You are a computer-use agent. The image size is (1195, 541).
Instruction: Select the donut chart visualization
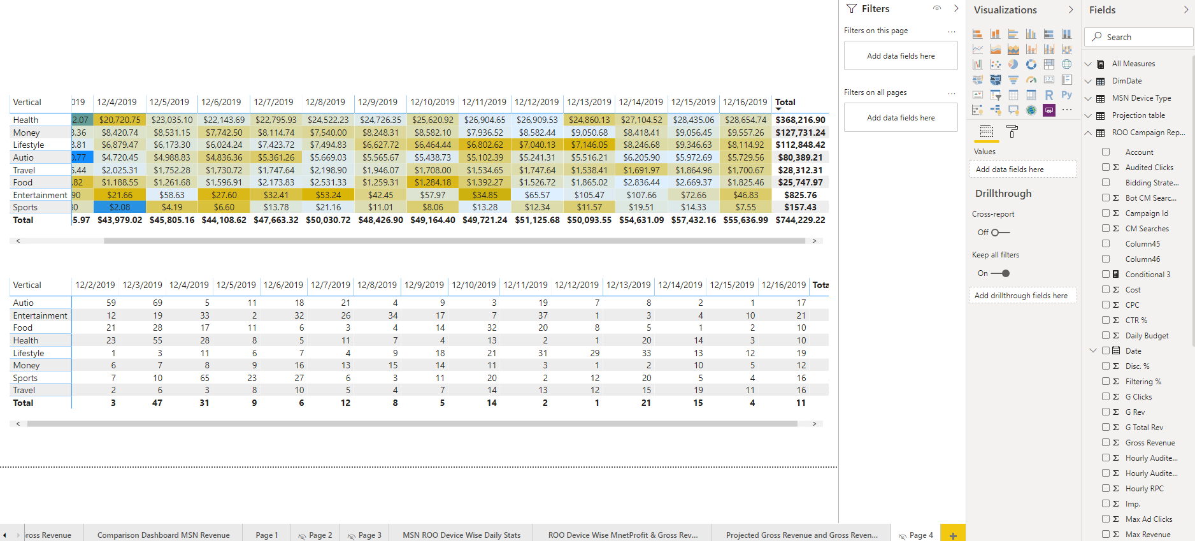click(x=1031, y=64)
